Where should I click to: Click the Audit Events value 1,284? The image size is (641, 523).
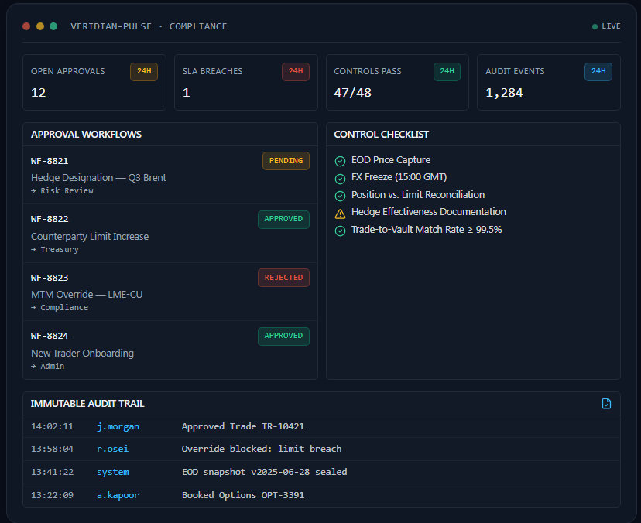pyautogui.click(x=504, y=93)
